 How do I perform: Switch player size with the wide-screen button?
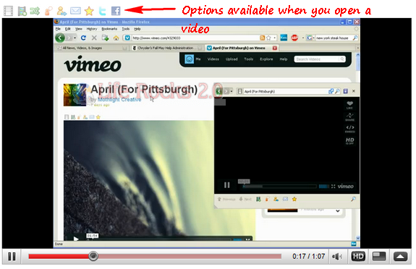(x=379, y=256)
